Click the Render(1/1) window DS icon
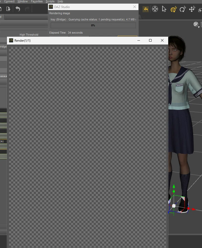Image resolution: width=202 pixels, height=248 pixels. (x=11, y=40)
